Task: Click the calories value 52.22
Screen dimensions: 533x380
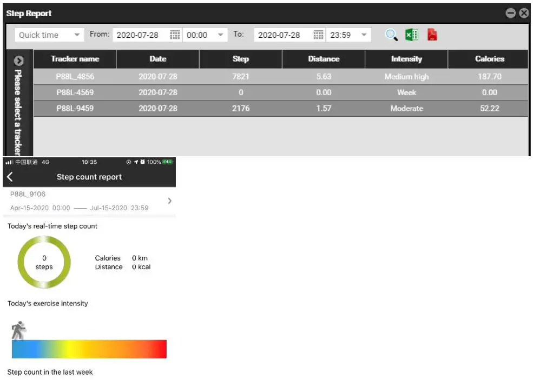Action: 490,109
